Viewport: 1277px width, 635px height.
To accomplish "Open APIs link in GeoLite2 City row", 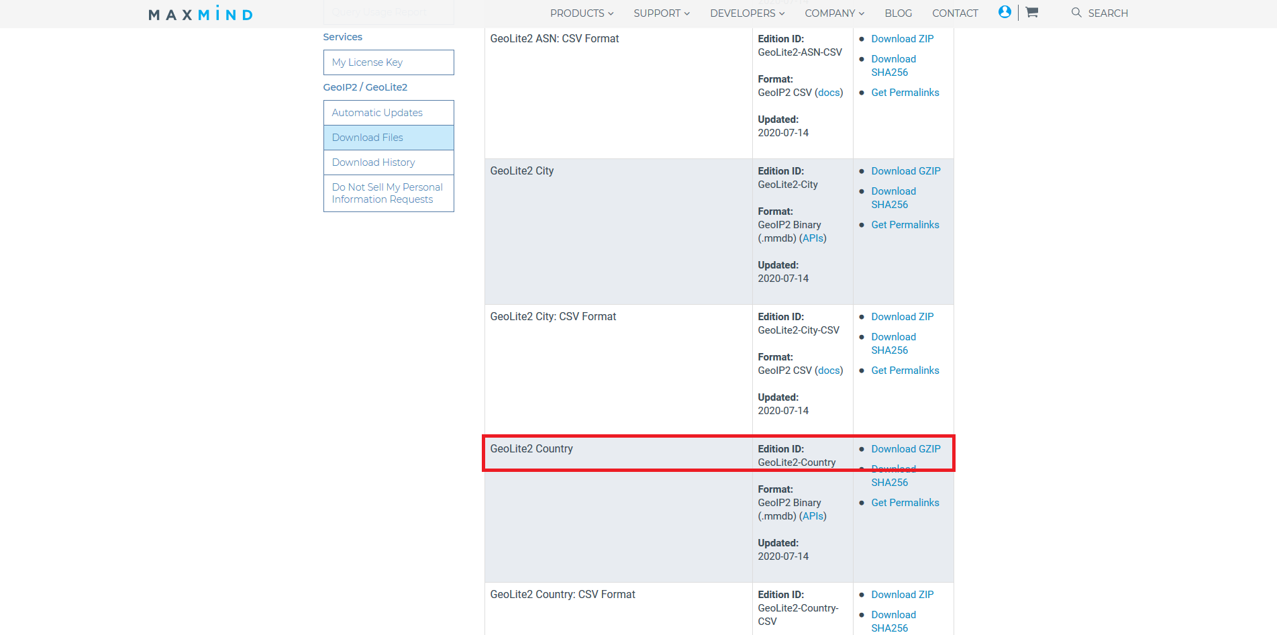I will [x=813, y=238].
